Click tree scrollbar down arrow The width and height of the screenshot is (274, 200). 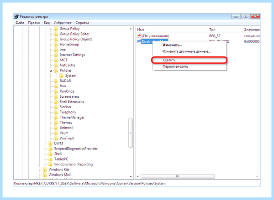(131, 176)
